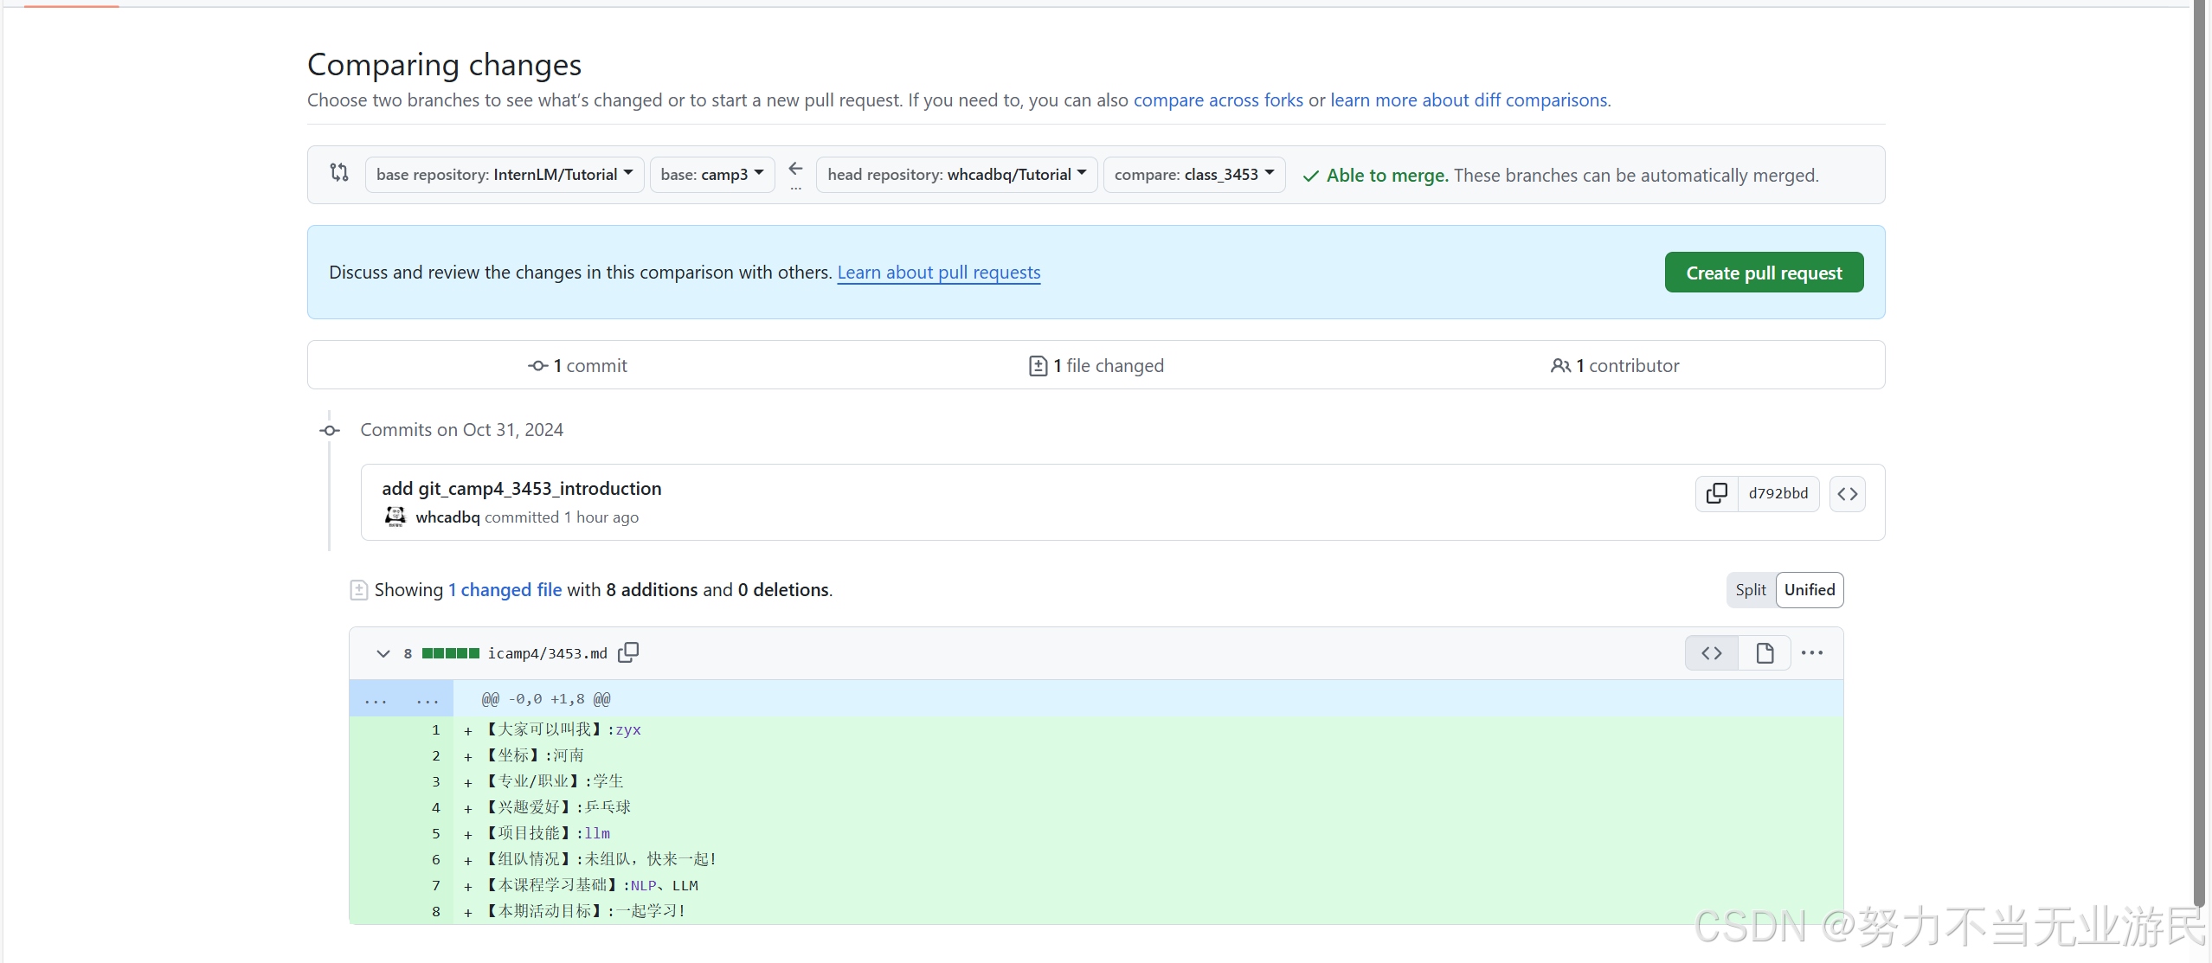Viewport: 2212px width, 963px height.
Task: Browse repository at commit d792bbd
Action: pyautogui.click(x=1847, y=493)
